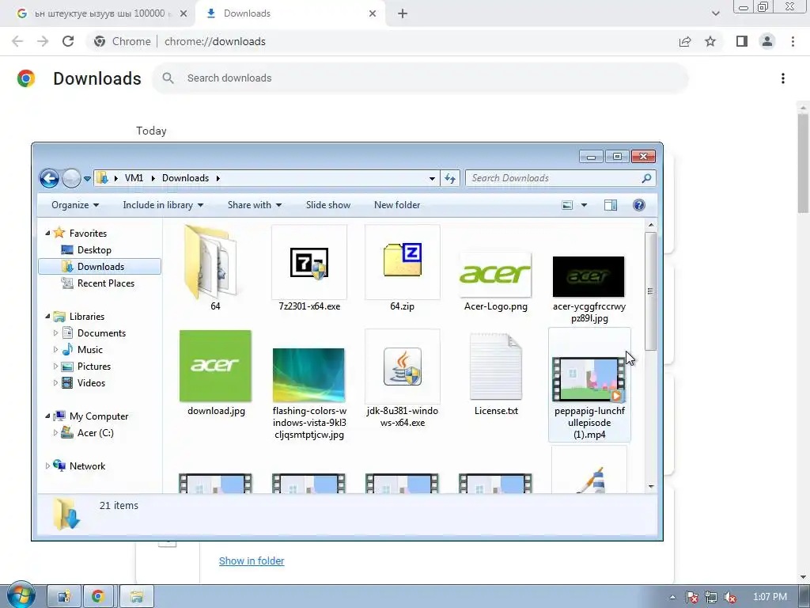This screenshot has width=810, height=608.
Task: Open address bar history dropdown
Action: [432, 178]
